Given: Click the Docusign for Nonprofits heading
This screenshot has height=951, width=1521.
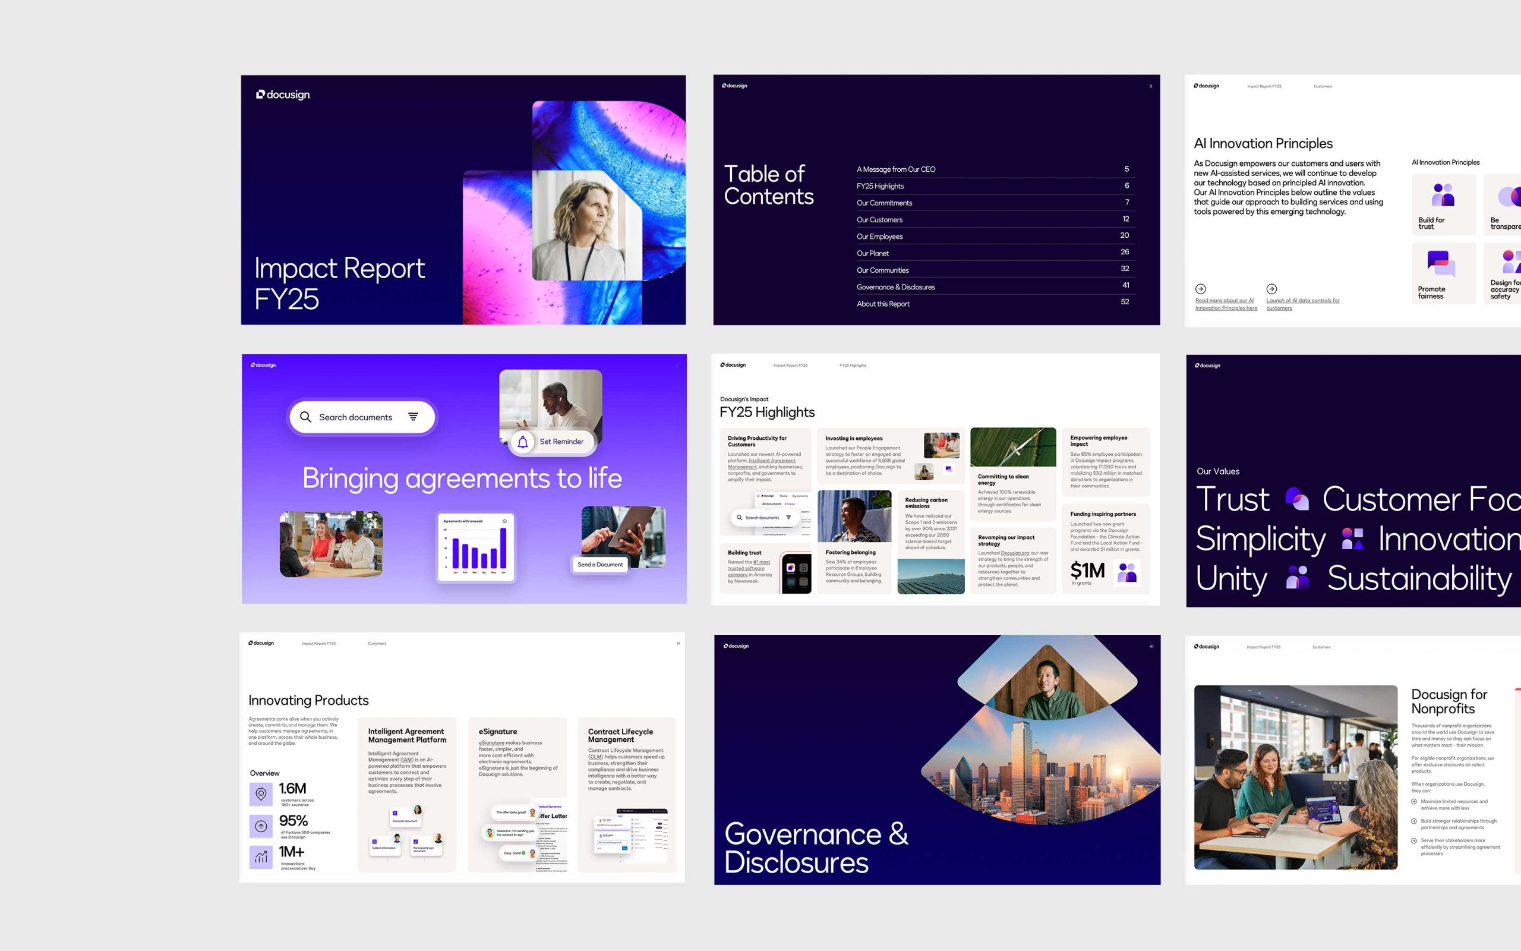Looking at the screenshot, I should coord(1449,701).
